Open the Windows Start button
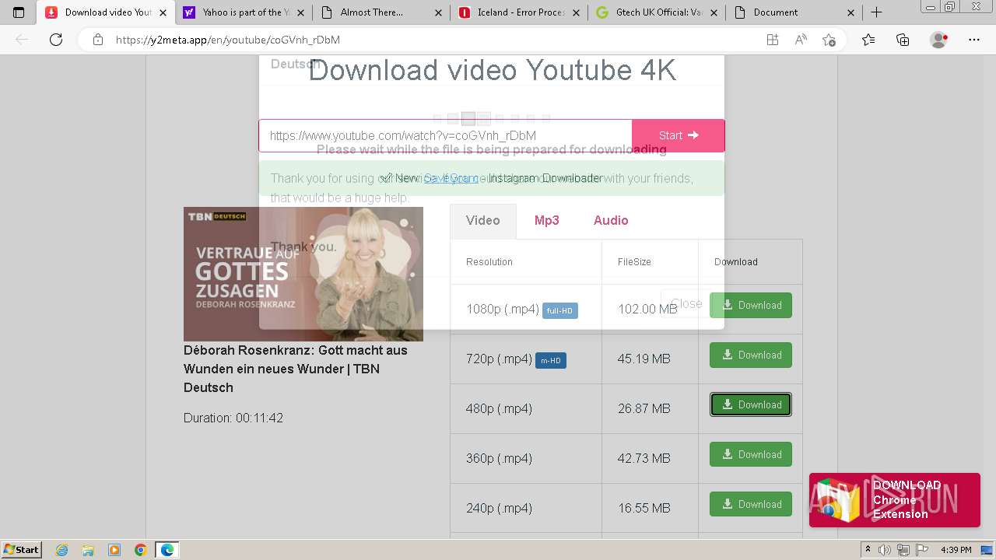 click(22, 549)
